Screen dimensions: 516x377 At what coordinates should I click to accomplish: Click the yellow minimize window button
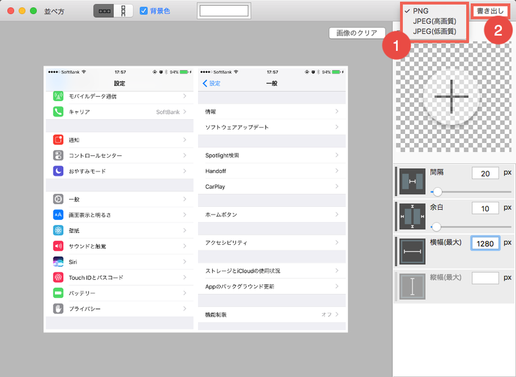pos(22,11)
